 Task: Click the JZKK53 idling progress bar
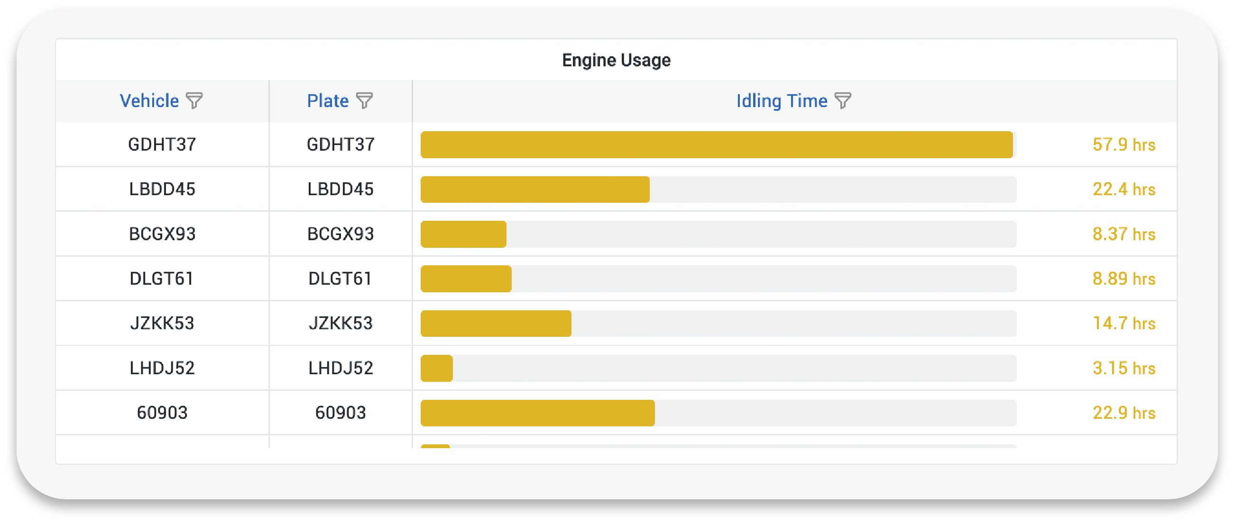pyautogui.click(x=718, y=324)
